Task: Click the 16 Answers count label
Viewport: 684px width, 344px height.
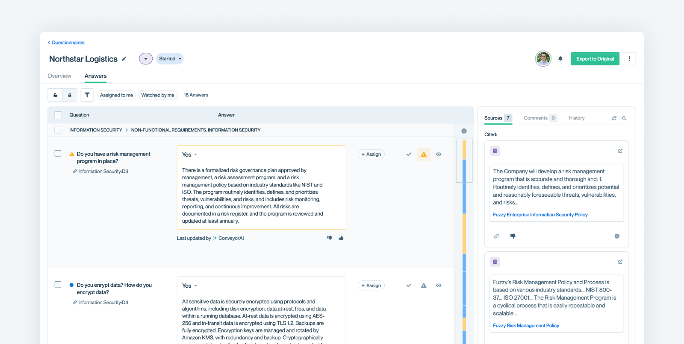Action: 196,95
